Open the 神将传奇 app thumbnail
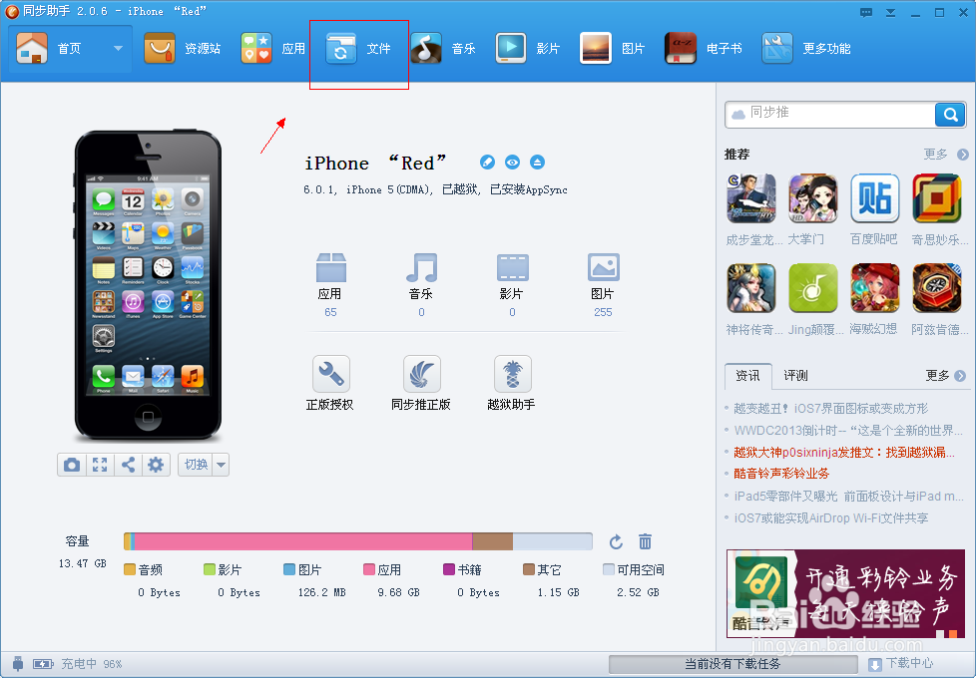The image size is (976, 678). (751, 288)
